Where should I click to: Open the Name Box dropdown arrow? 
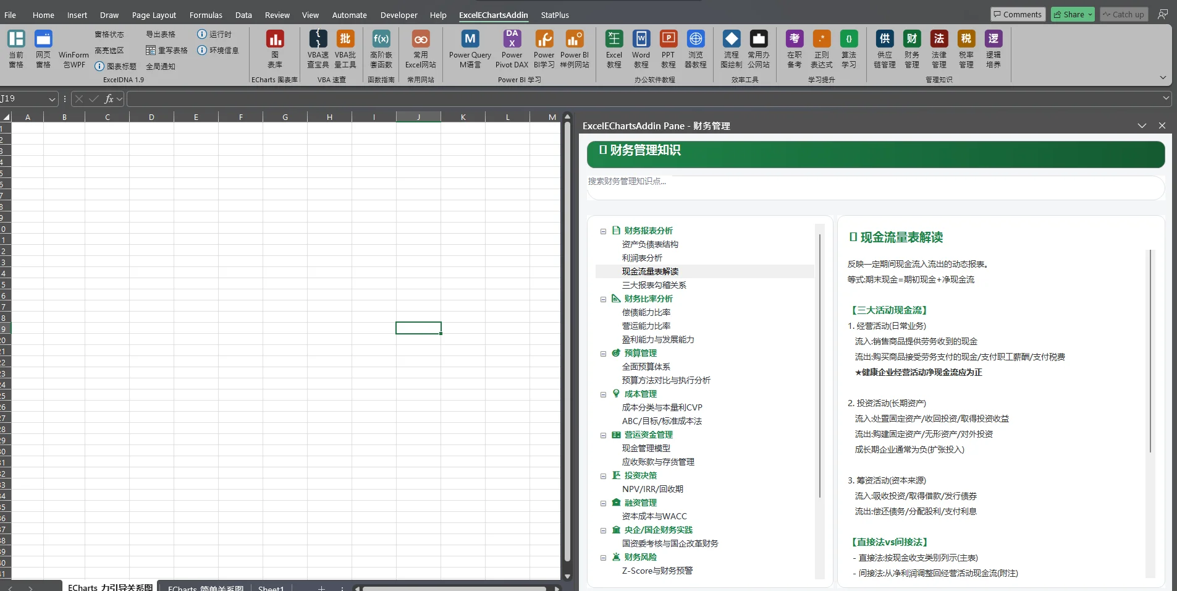[x=52, y=99]
